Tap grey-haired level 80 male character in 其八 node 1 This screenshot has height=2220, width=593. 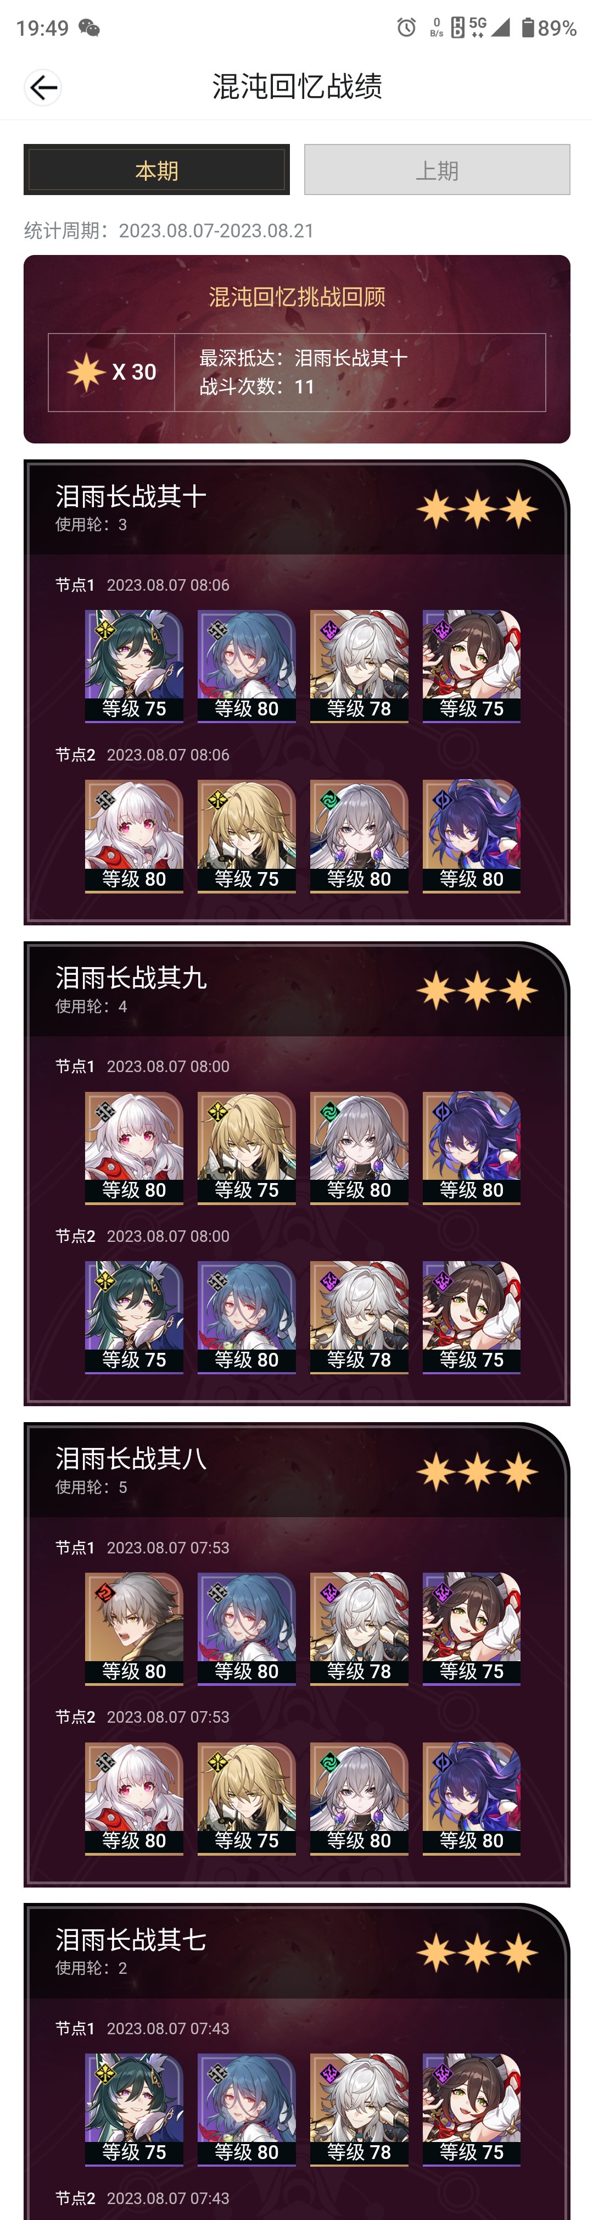[135, 1628]
